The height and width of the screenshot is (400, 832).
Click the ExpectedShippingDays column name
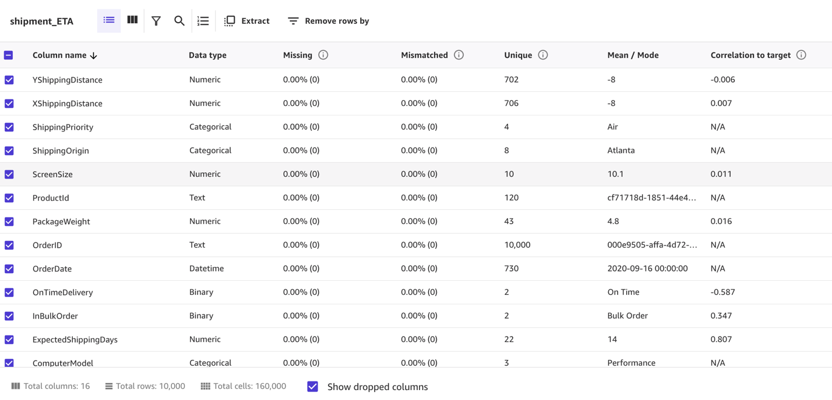(x=75, y=340)
